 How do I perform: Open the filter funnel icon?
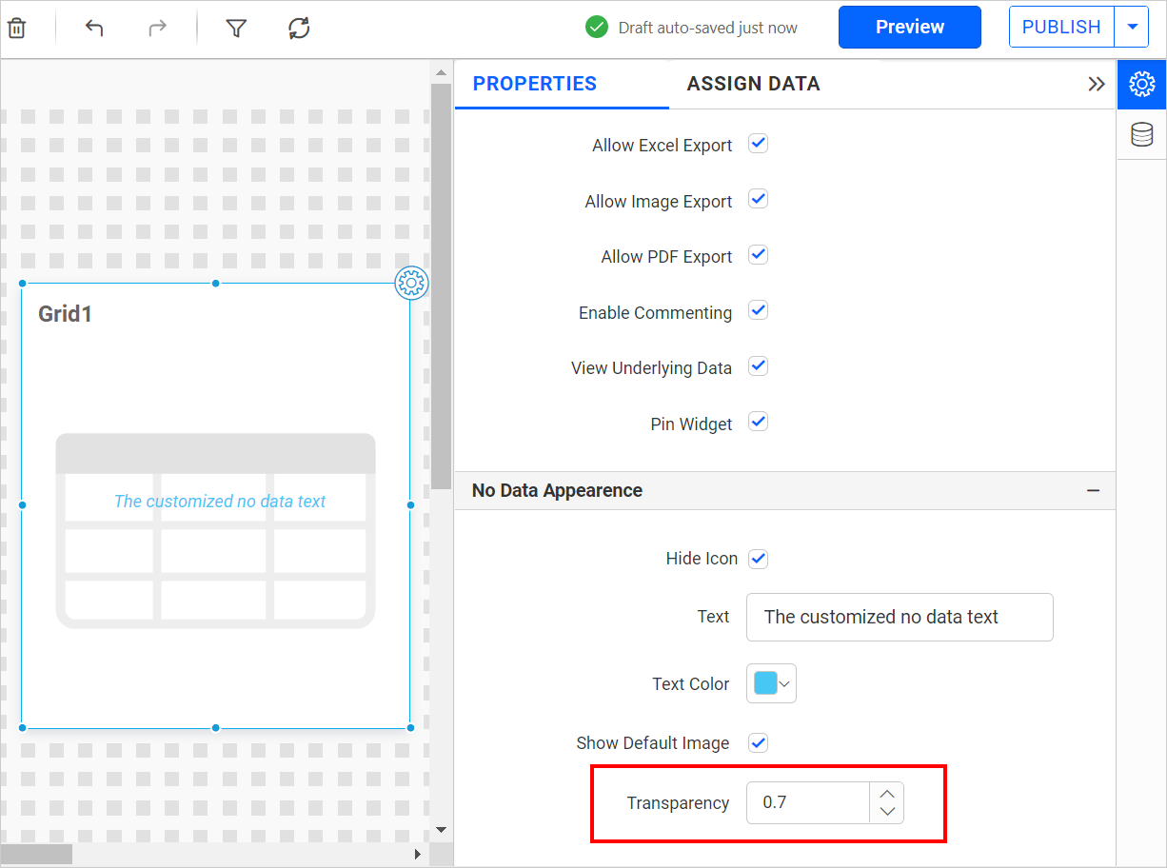(236, 28)
